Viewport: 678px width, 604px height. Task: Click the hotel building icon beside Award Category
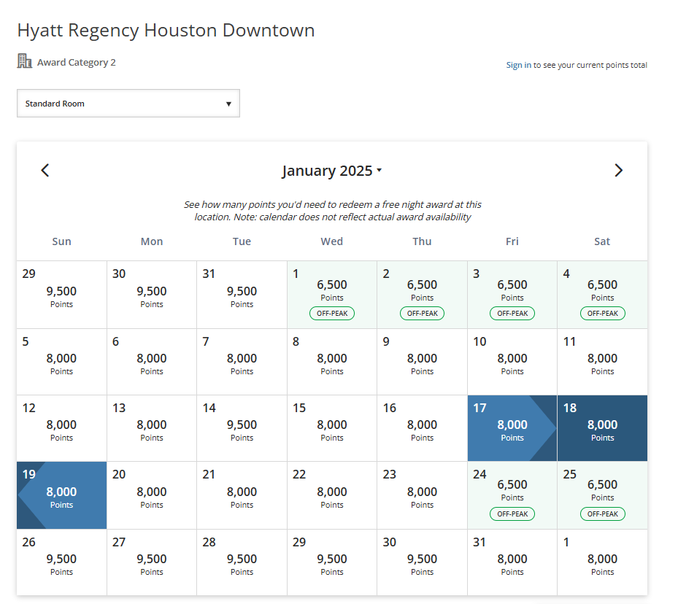tap(25, 61)
